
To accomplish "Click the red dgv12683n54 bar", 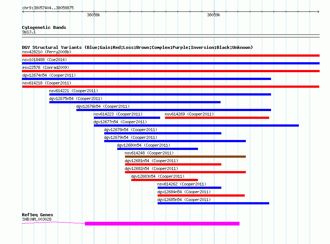I will tap(165, 180).
